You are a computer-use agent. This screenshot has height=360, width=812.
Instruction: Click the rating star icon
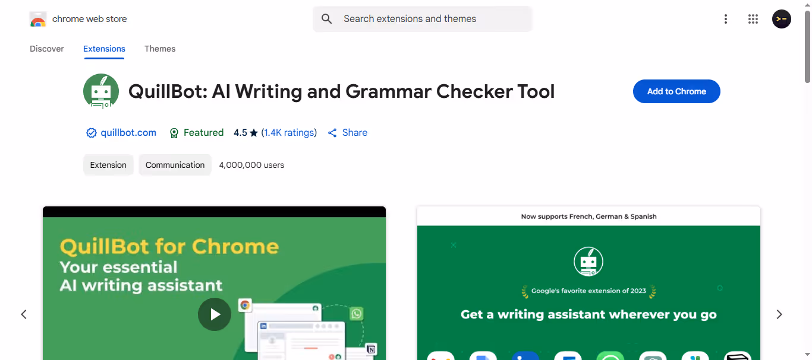(254, 133)
